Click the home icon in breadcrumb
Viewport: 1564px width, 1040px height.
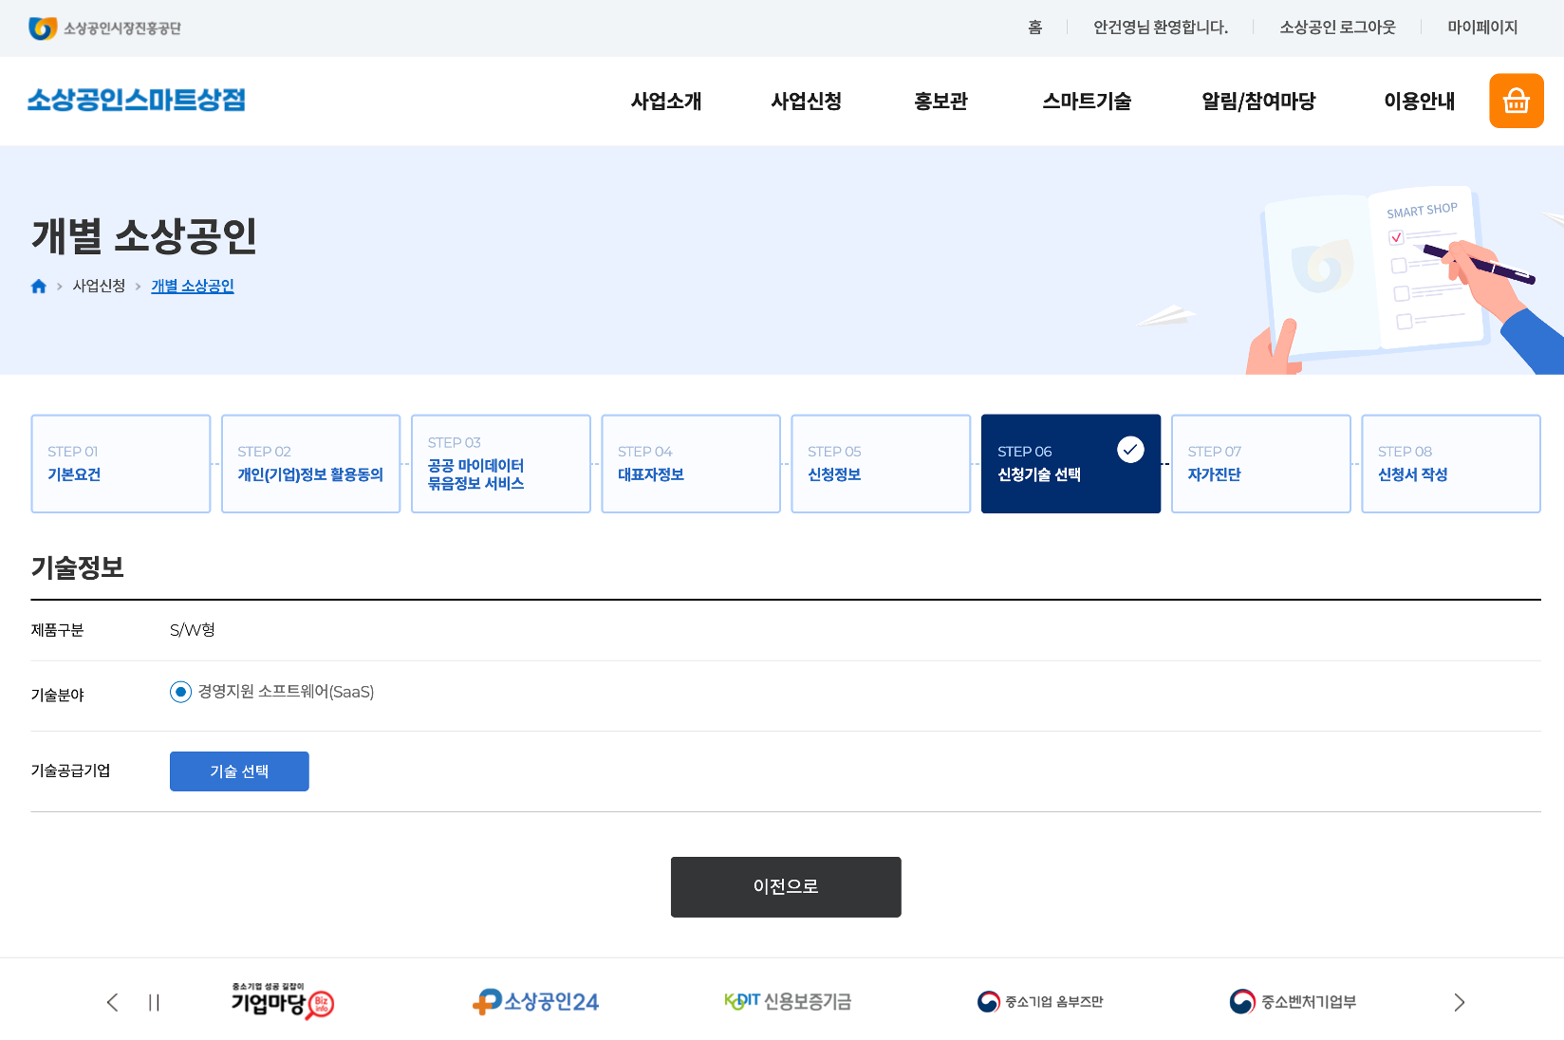39,287
